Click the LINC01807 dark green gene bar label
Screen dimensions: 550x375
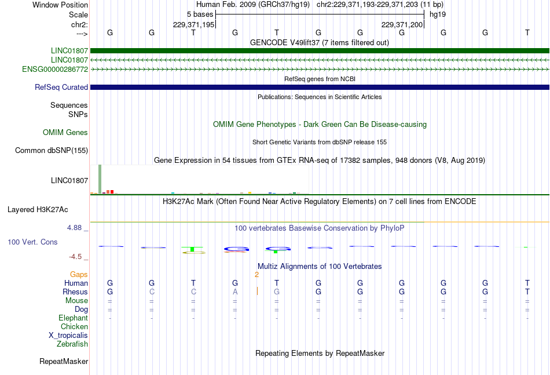pyautogui.click(x=69, y=50)
